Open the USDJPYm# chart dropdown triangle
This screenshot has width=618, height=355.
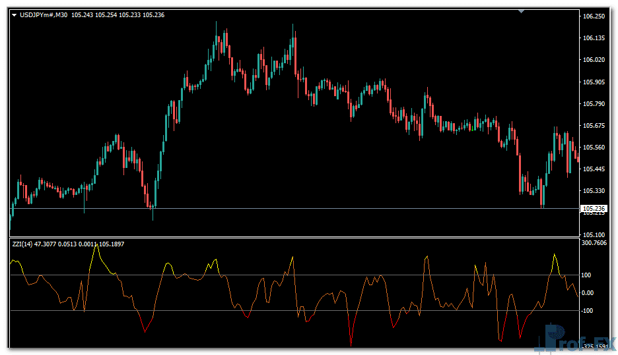(15, 14)
